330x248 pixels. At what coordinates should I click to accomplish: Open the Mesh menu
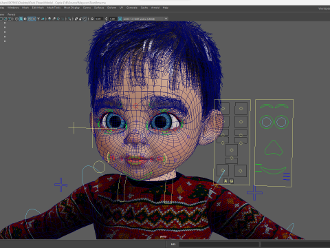[x=25, y=8]
